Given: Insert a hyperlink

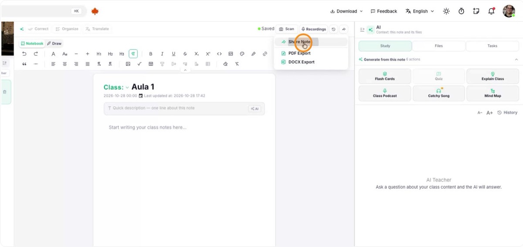Looking at the screenshot, I should coord(265,54).
